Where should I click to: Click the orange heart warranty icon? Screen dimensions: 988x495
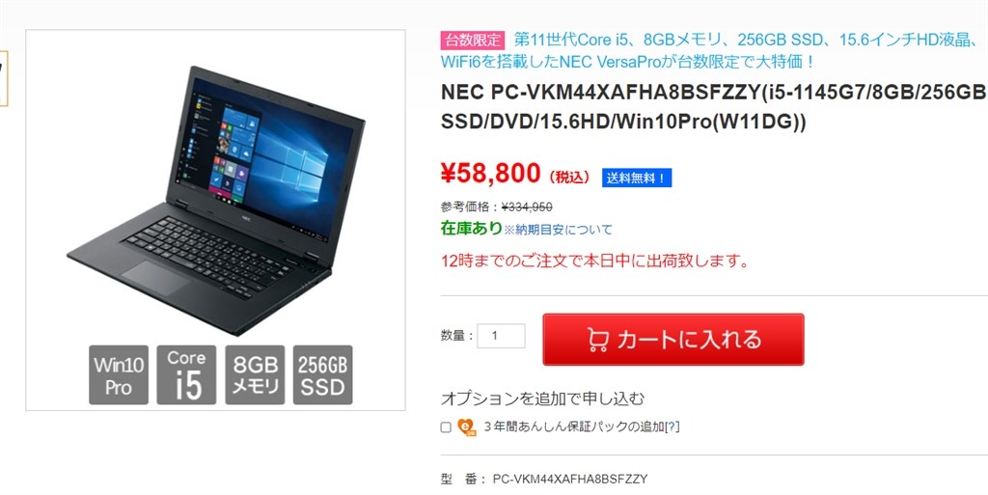466,427
